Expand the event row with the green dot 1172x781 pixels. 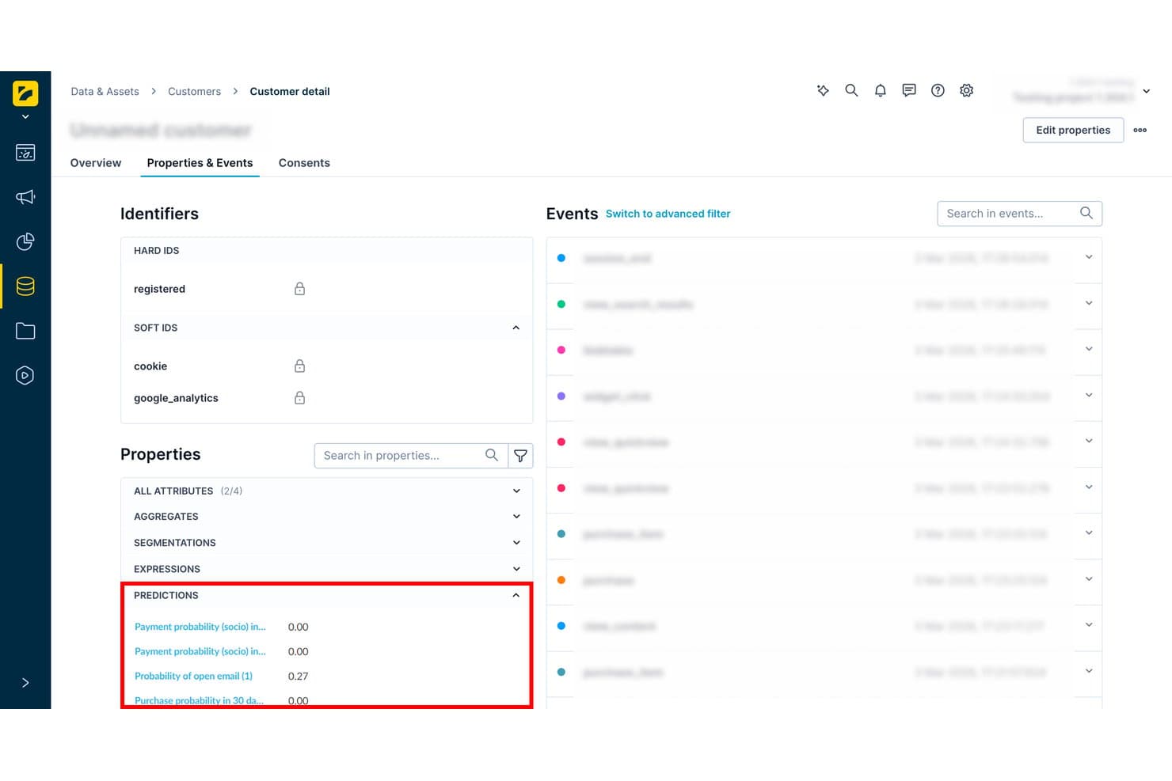[x=1089, y=304]
